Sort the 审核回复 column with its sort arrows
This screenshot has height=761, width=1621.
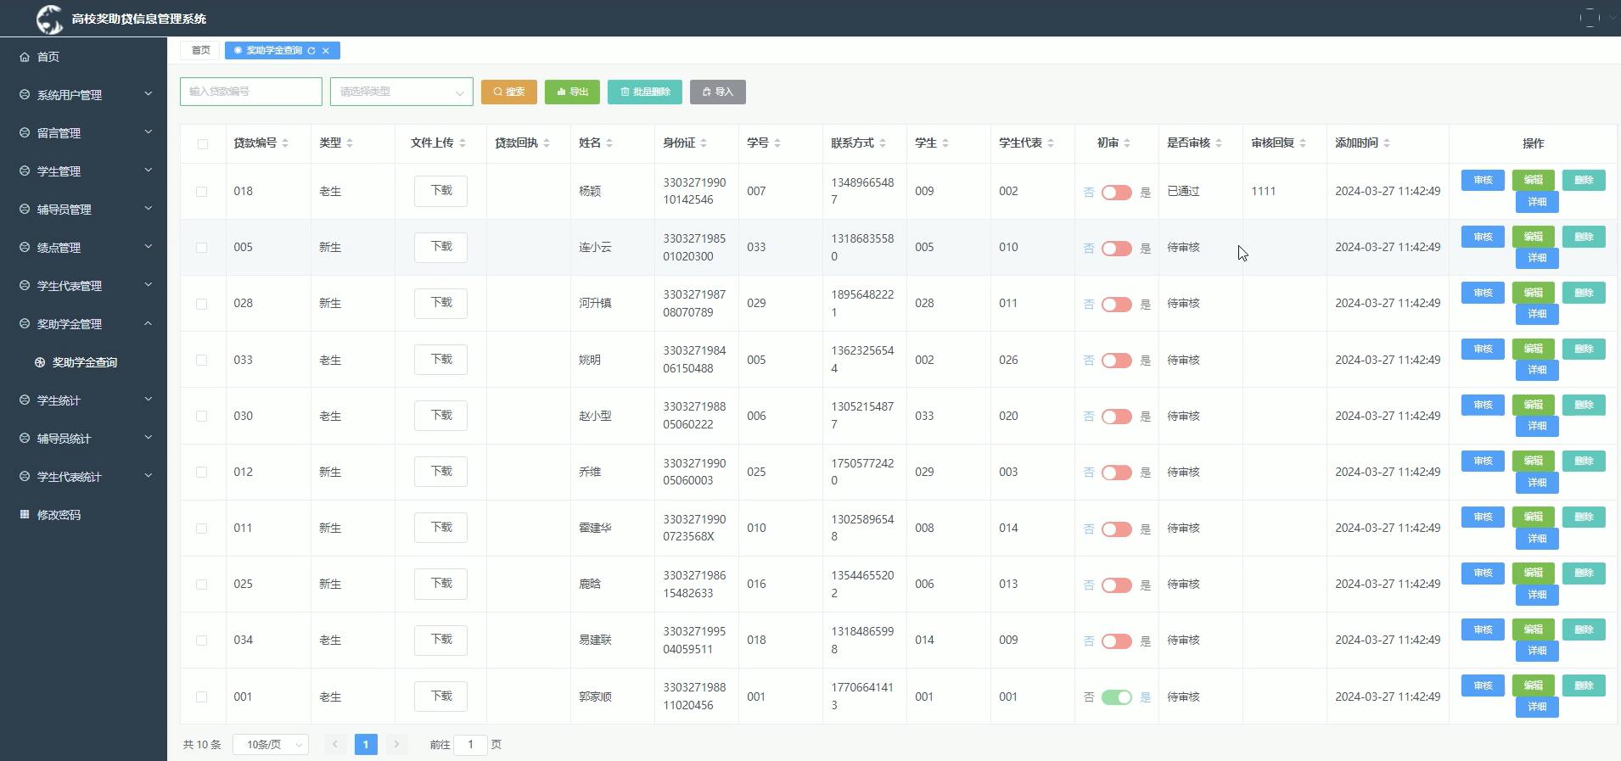tap(1303, 143)
